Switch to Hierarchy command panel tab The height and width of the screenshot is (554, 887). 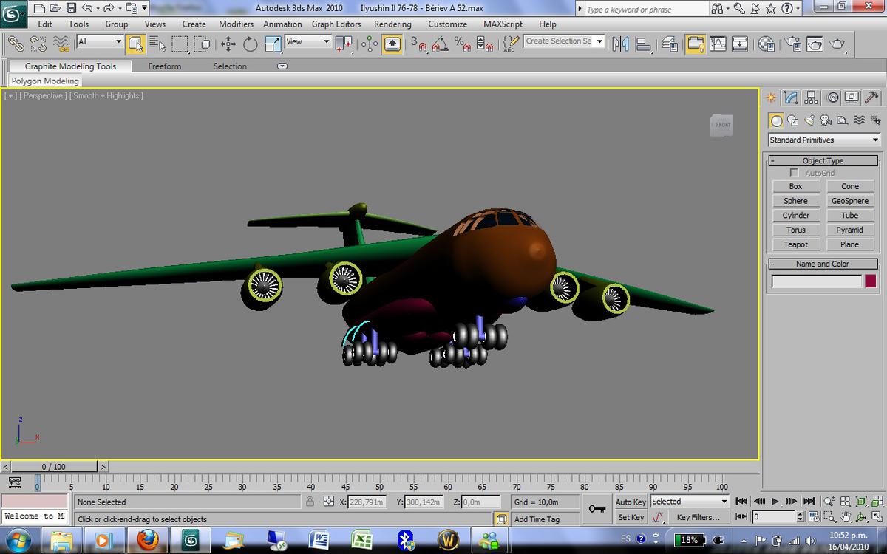point(811,98)
